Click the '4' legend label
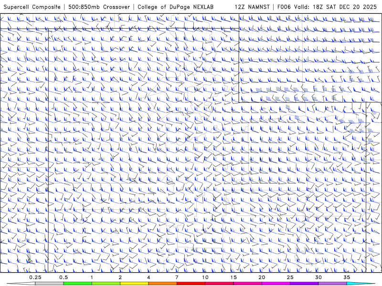Image resolution: width=382 pixels, height=286 pixels. coord(149,277)
